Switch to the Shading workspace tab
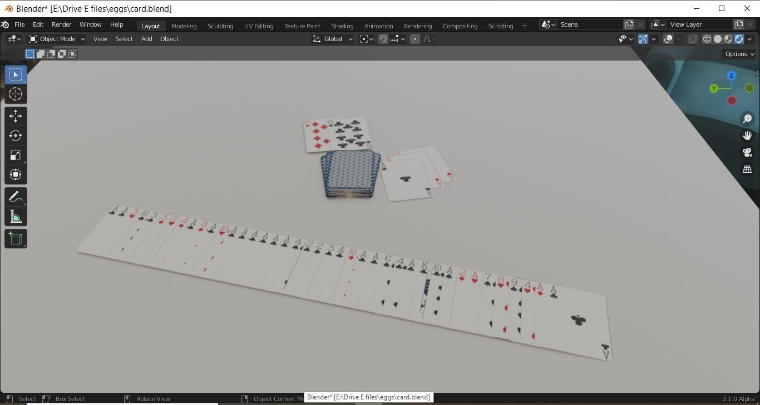Image resolution: width=760 pixels, height=405 pixels. [342, 26]
